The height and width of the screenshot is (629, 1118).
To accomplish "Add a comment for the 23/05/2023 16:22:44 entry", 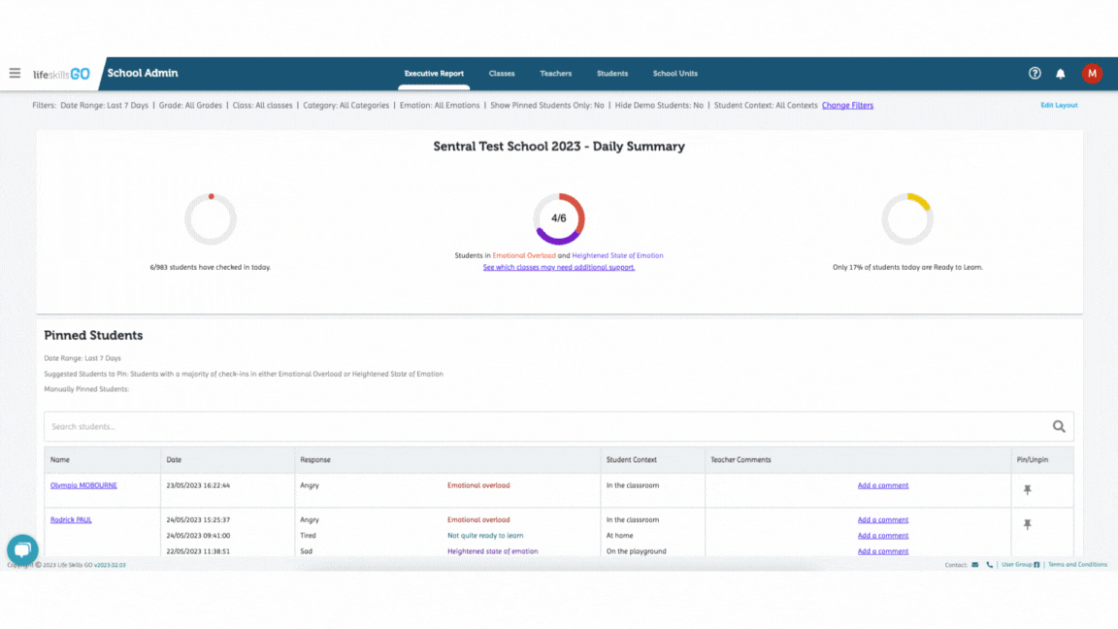I will point(883,485).
